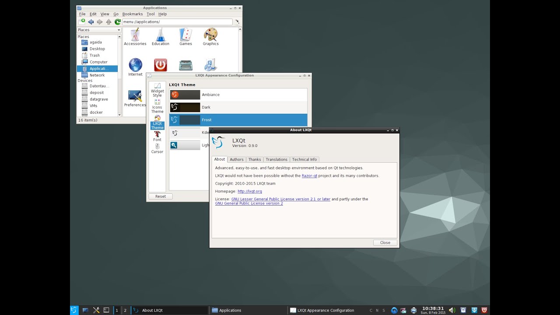Select agaida in Places sidebar

[x=97, y=42]
